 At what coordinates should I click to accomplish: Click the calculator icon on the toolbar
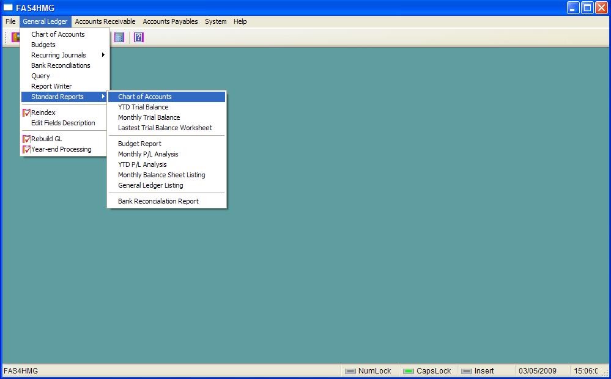(x=119, y=37)
